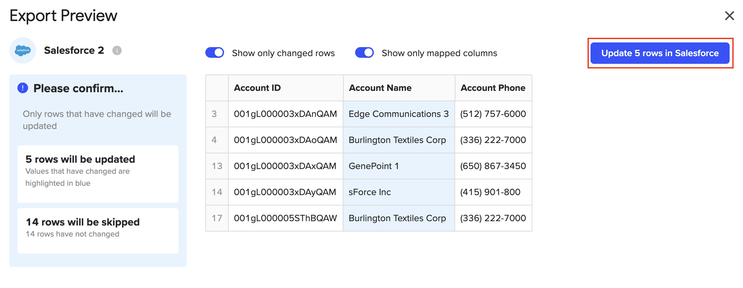743x288 pixels.
Task: Click the blue exclamation alert icon
Action: (x=23, y=88)
